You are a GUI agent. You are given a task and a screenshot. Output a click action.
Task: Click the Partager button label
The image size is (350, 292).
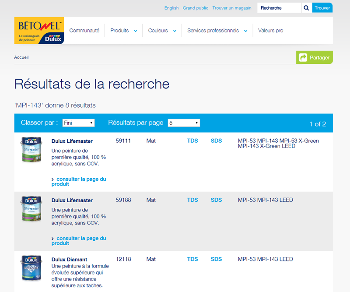[x=319, y=57]
